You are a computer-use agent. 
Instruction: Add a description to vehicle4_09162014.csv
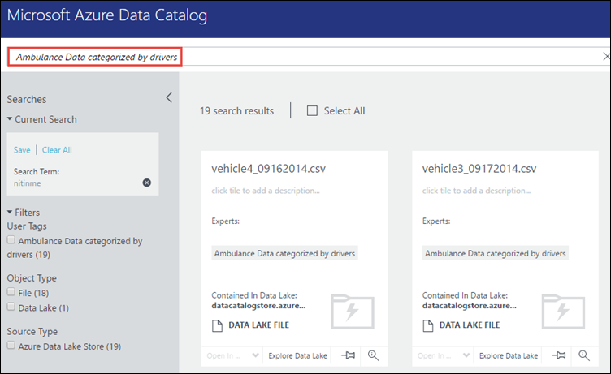coord(266,191)
